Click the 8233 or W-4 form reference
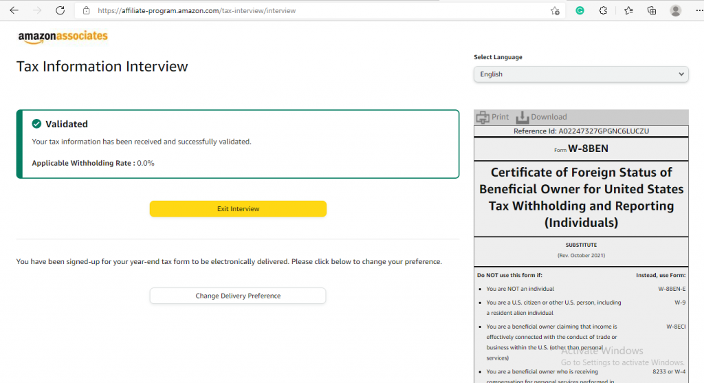 coord(669,372)
